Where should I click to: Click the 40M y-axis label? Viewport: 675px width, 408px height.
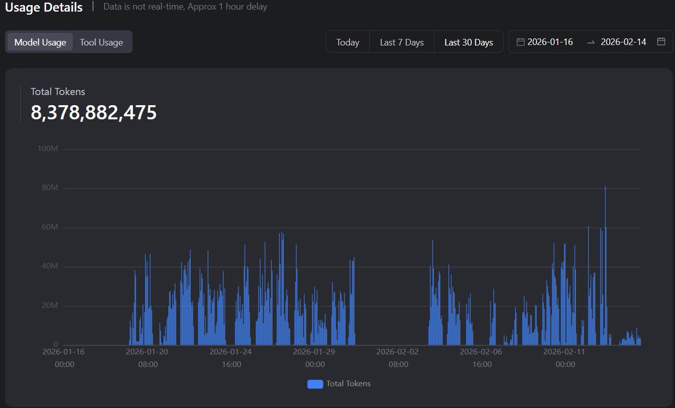(49, 266)
